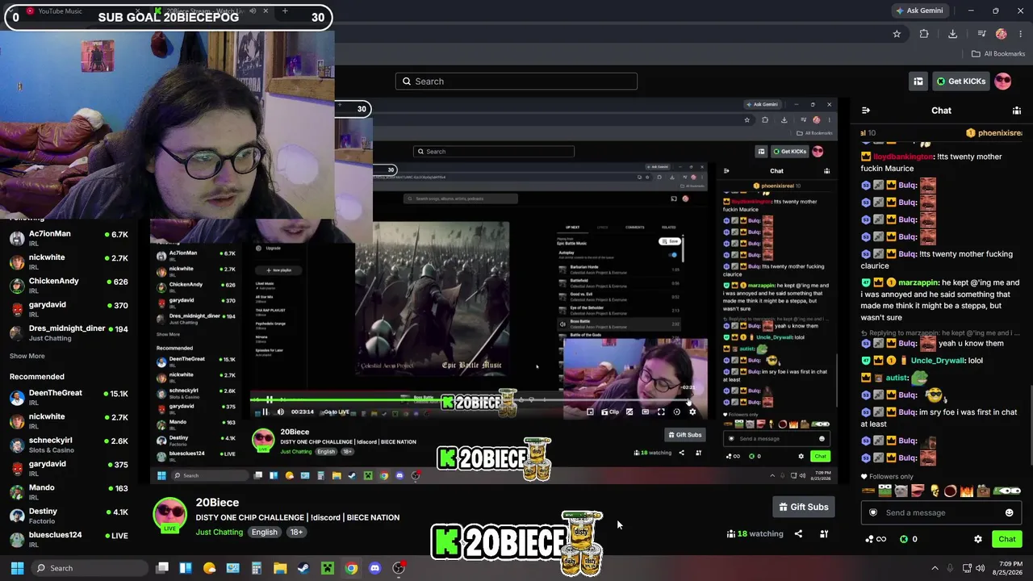Open Mando recommended channel
Viewport: 1033px width, 581px height.
69,491
